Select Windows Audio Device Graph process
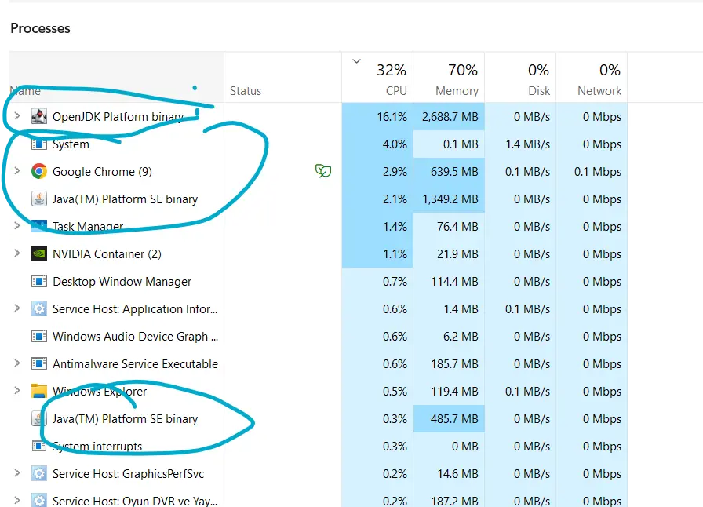The height and width of the screenshot is (507, 703). [x=136, y=337]
